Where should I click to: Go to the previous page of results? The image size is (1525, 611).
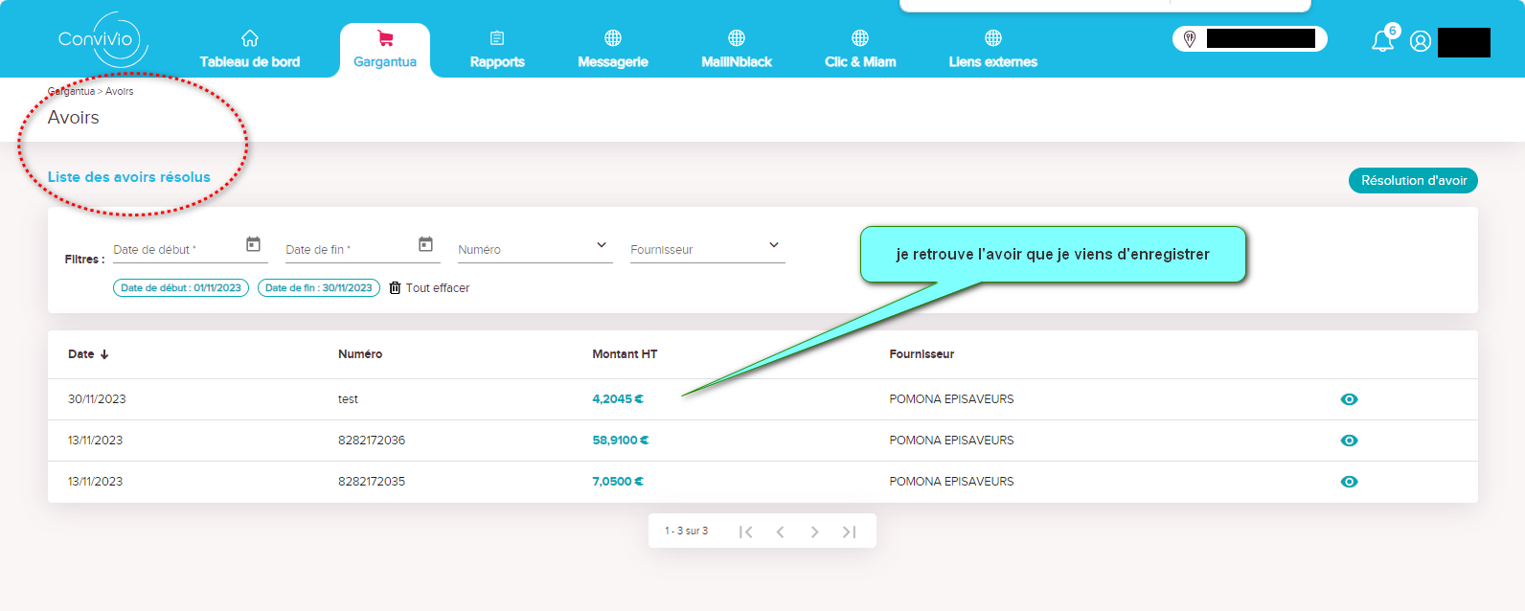pos(781,532)
